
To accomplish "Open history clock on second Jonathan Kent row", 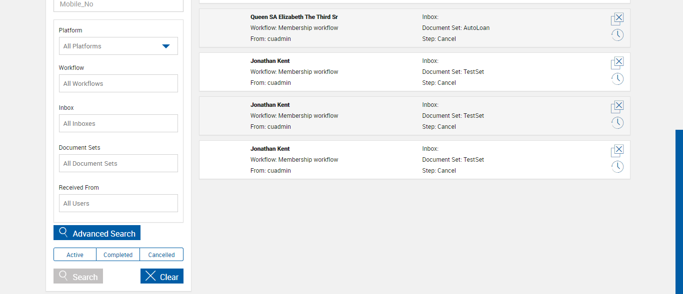I will tap(617, 123).
